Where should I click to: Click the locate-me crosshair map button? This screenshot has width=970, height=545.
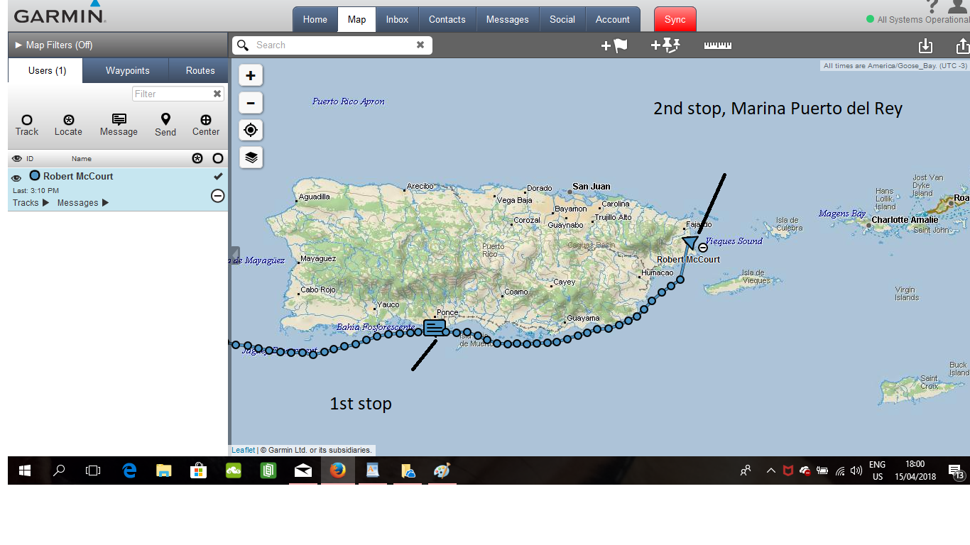point(251,131)
